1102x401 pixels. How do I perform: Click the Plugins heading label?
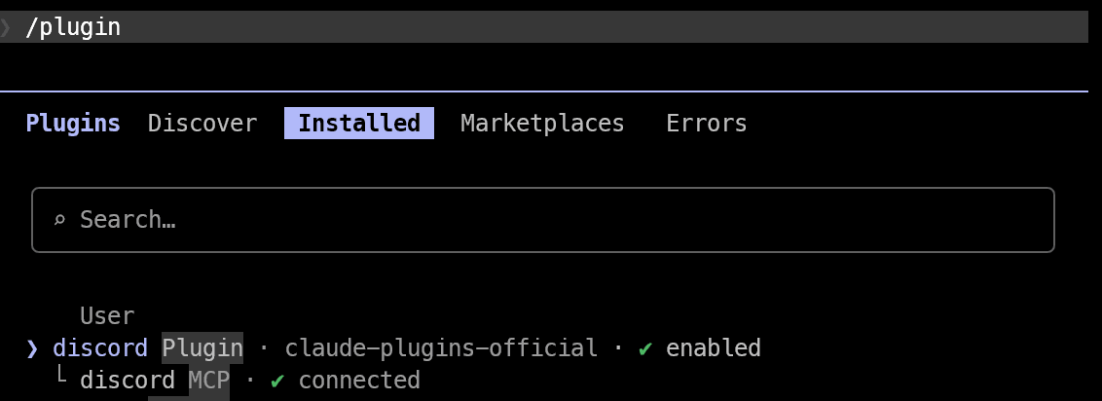pos(73,123)
